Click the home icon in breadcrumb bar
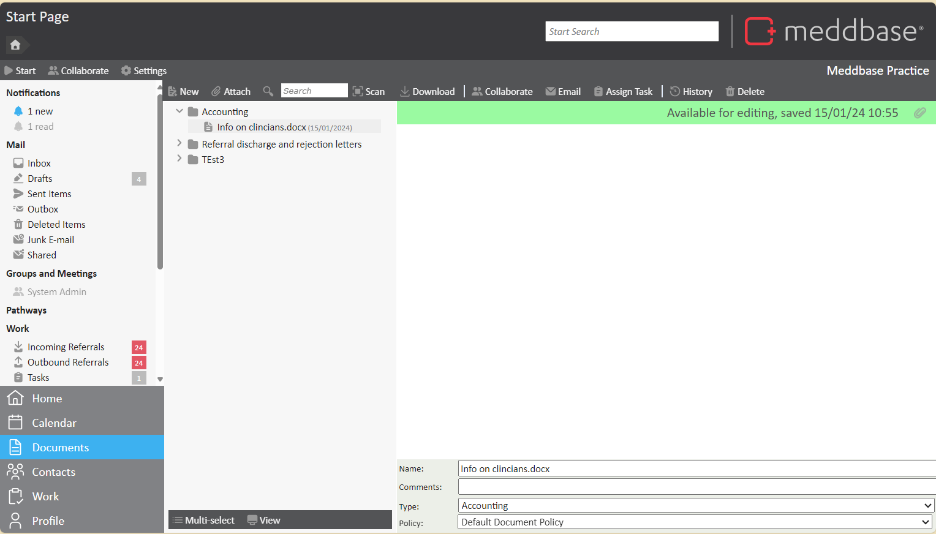The width and height of the screenshot is (936, 534). click(x=15, y=45)
